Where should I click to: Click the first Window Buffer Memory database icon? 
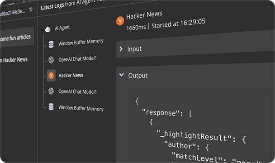pyautogui.click(x=51, y=44)
